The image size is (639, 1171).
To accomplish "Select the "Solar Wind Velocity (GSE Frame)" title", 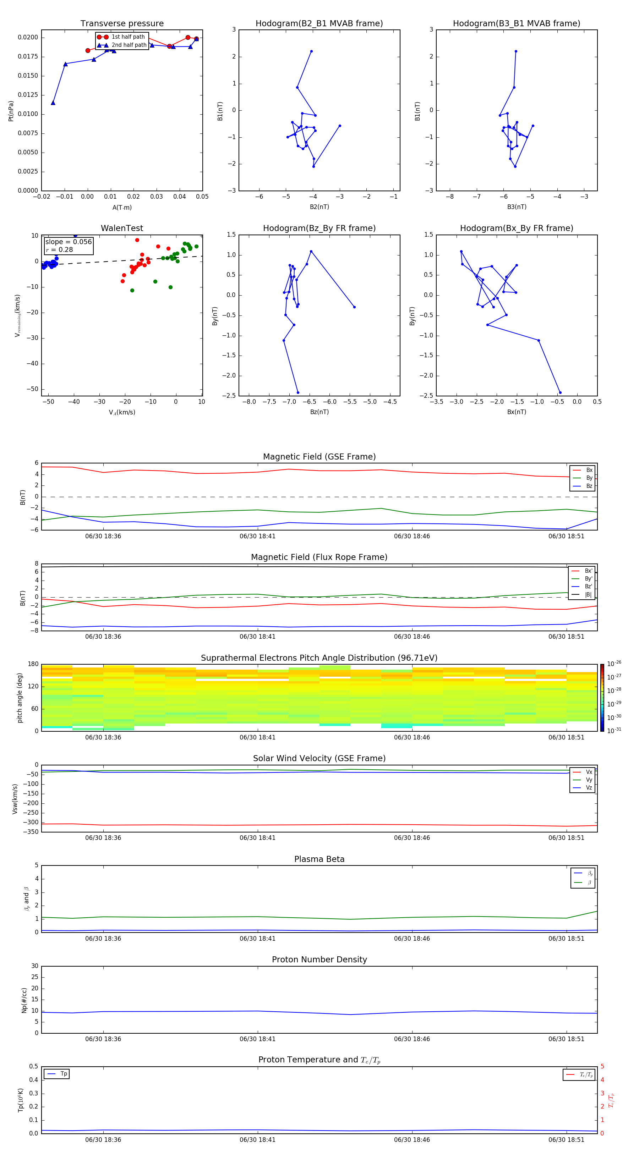I will click(319, 759).
